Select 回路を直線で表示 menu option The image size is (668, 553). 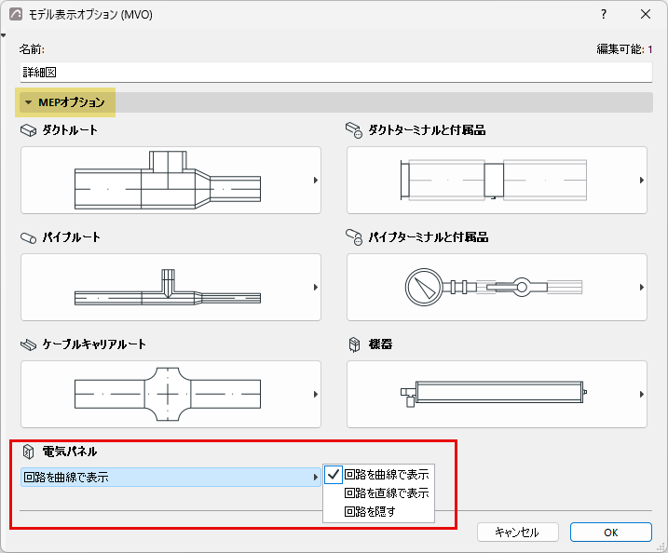[379, 493]
